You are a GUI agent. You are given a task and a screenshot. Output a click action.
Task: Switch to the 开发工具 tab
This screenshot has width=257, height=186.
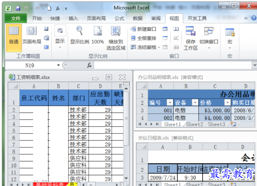pos(197,18)
